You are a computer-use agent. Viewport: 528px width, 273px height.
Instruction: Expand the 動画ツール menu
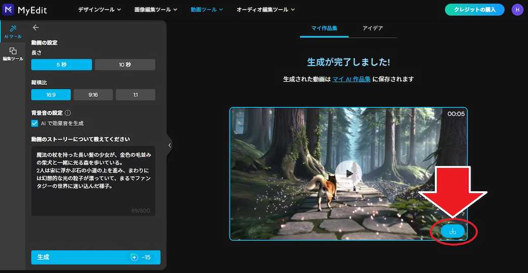click(x=206, y=10)
